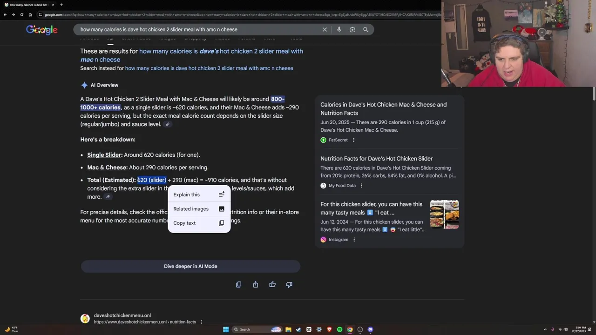Open My Food Data result options
The width and height of the screenshot is (596, 335).
(x=361, y=186)
